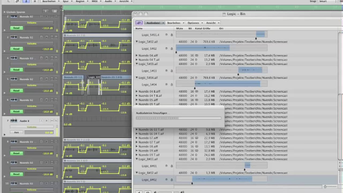Viewport: 343px width, 193px height.
Task: Click the anchor marker under Logic_8#01 waveform
Action: tap(245, 169)
